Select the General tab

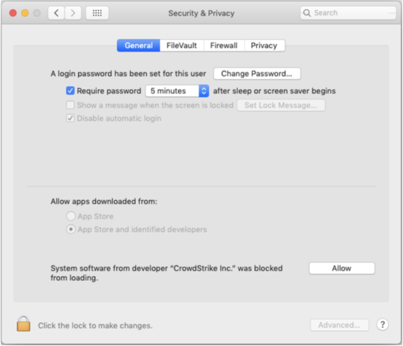click(x=139, y=46)
